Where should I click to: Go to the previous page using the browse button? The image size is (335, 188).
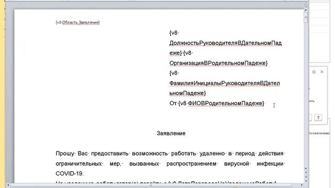[306, 172]
